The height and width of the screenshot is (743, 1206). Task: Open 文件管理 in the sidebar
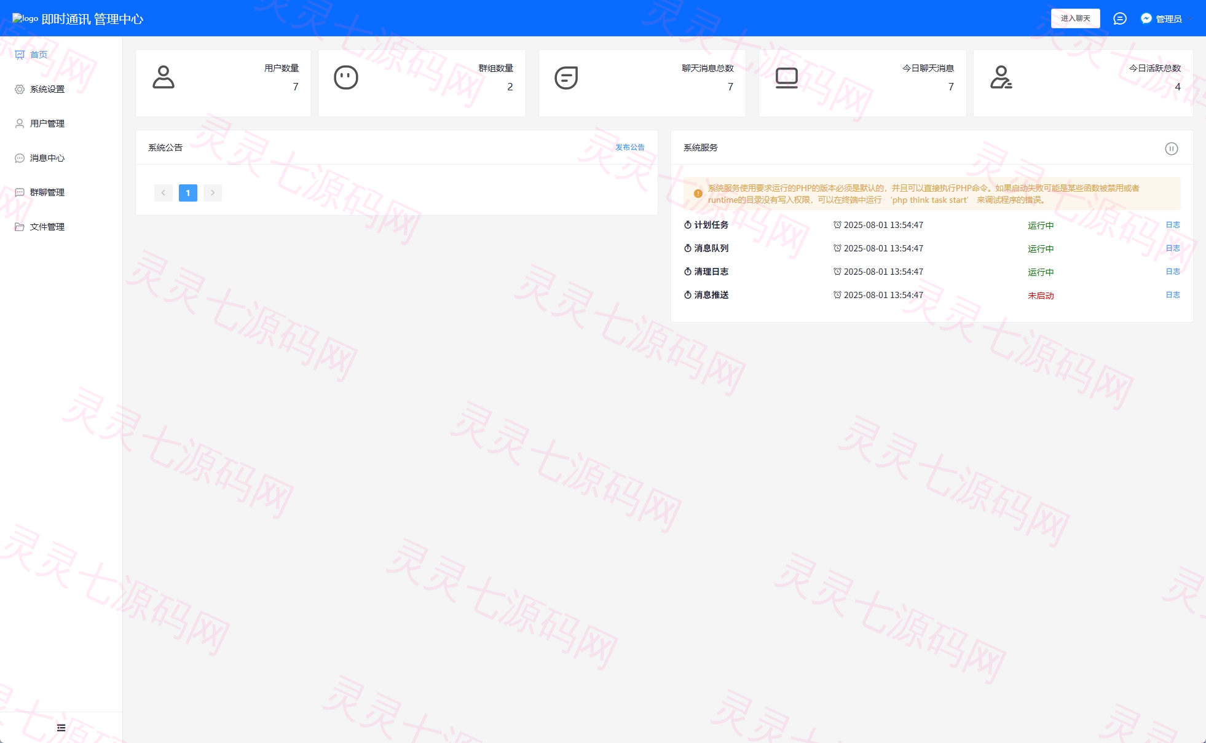(61, 227)
